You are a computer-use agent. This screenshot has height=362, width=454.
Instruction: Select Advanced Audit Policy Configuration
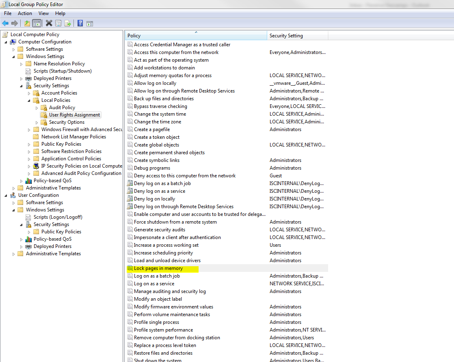click(x=81, y=173)
